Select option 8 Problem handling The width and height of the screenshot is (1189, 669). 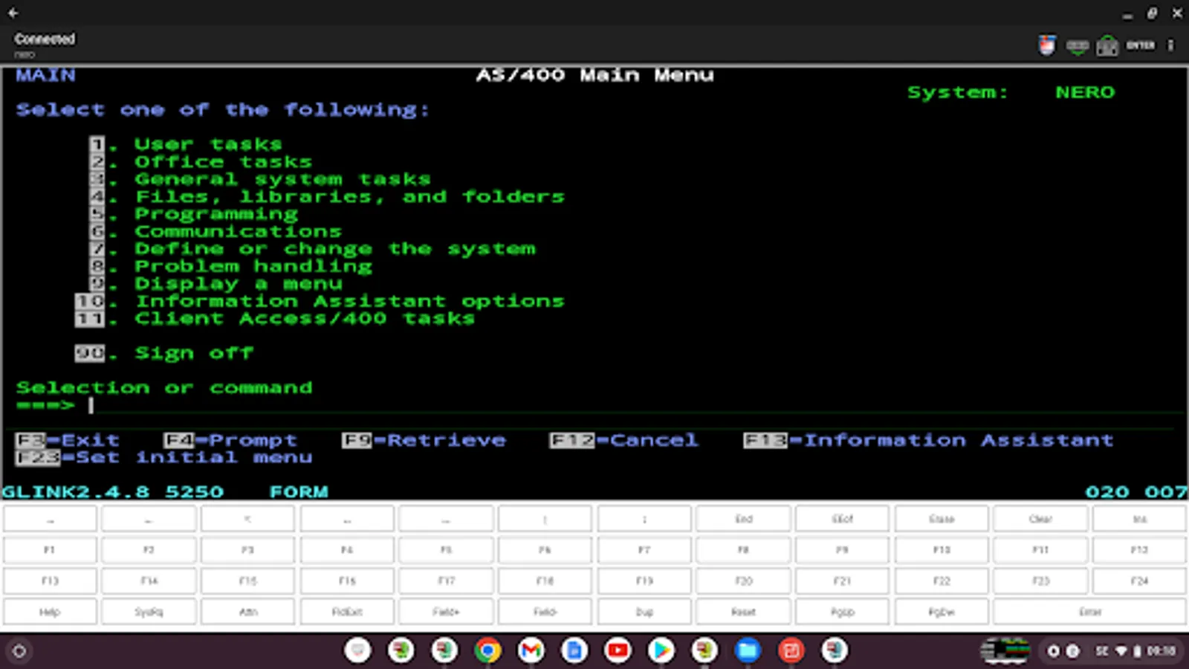pyautogui.click(x=230, y=266)
